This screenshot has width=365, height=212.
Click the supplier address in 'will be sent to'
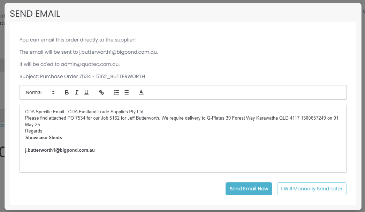[118, 52]
